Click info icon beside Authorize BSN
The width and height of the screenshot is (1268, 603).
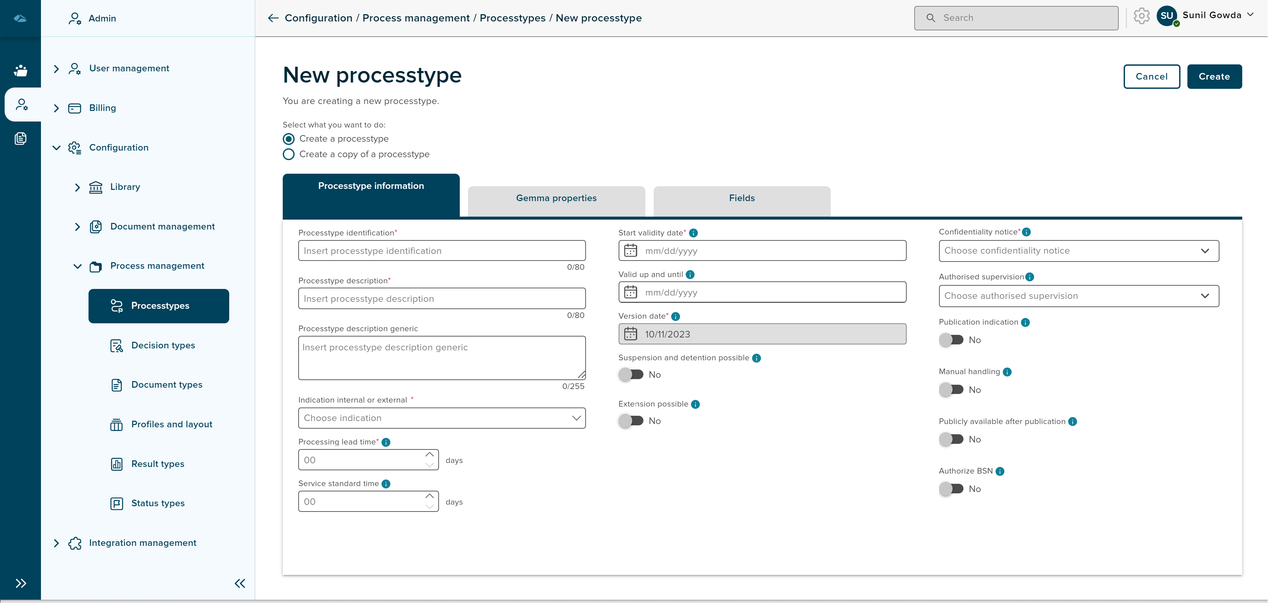[x=1000, y=471]
